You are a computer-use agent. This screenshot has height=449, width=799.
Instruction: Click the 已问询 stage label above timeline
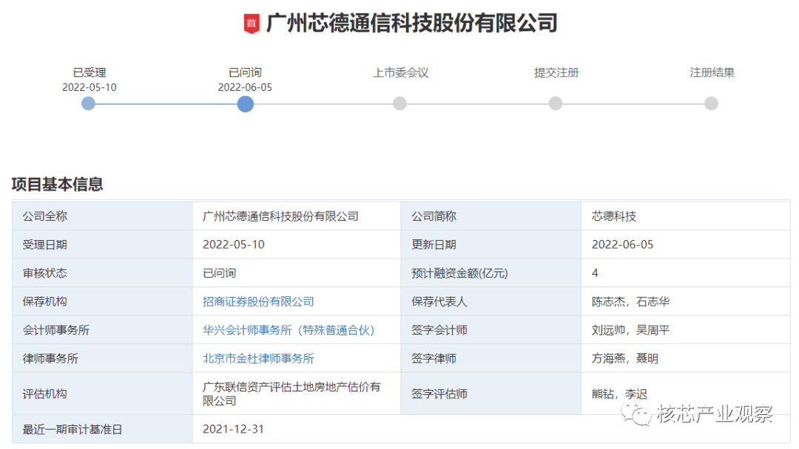245,72
